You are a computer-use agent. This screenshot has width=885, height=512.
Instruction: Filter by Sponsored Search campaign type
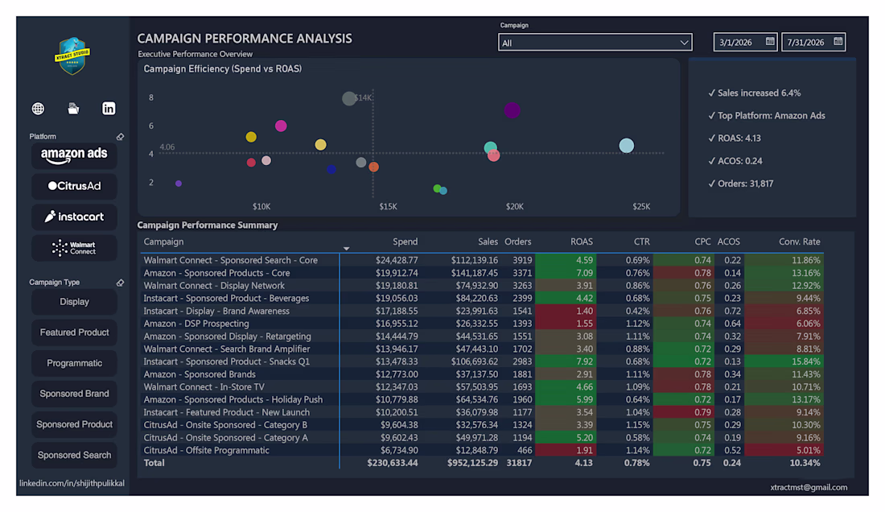tap(74, 455)
